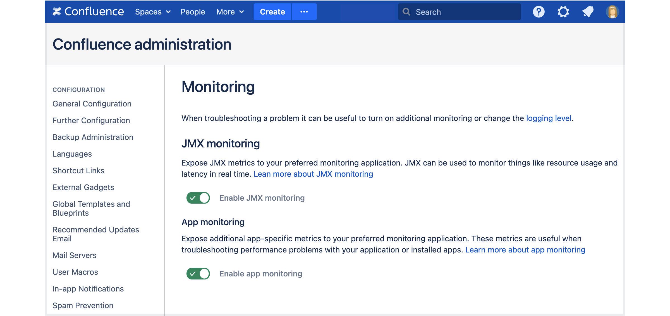Open the user profile avatar
This screenshot has width=670, height=316.
click(612, 12)
